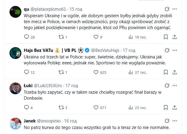Reply to qu's tweet about Ukraine
The height and width of the screenshot is (134, 187).
click(x=26, y=37)
